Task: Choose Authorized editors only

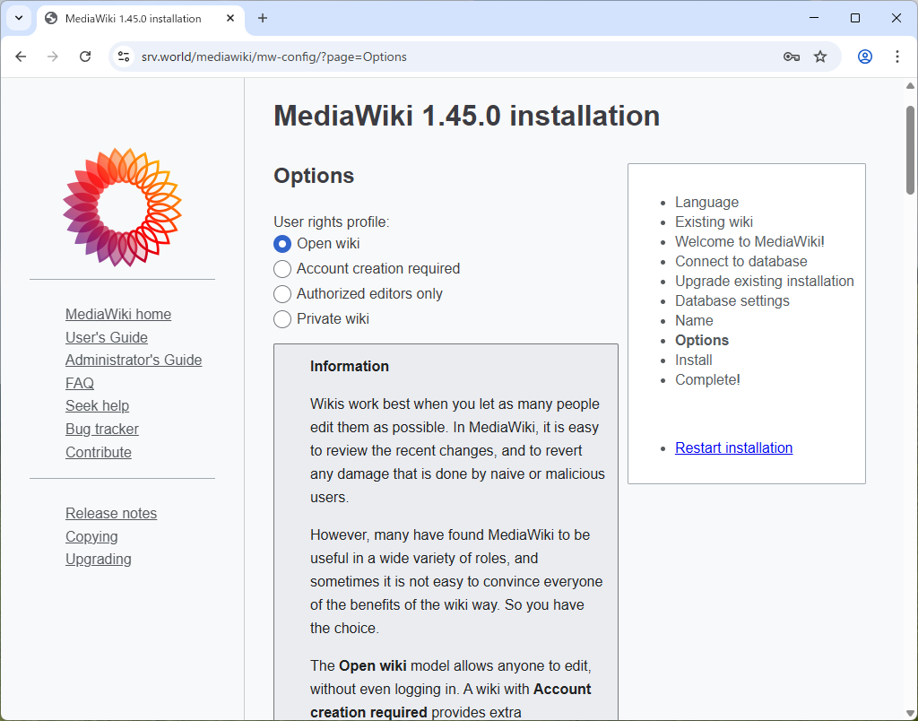Action: [x=282, y=293]
